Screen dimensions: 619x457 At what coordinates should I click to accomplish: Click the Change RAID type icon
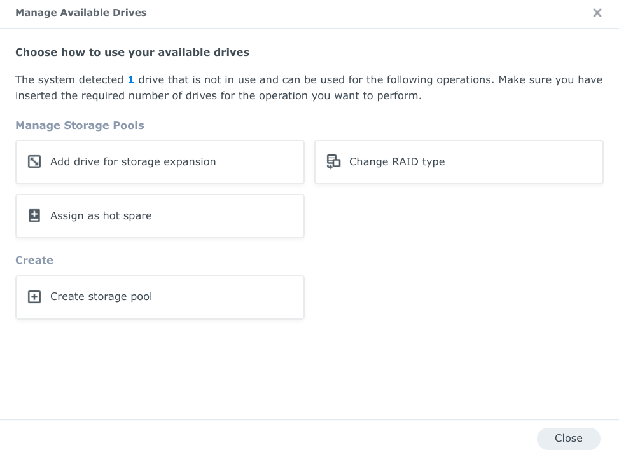click(x=333, y=161)
